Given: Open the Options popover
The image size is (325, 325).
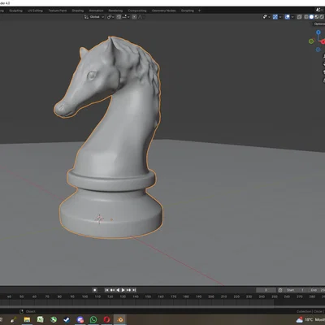Looking at the screenshot, I should click(x=319, y=24).
